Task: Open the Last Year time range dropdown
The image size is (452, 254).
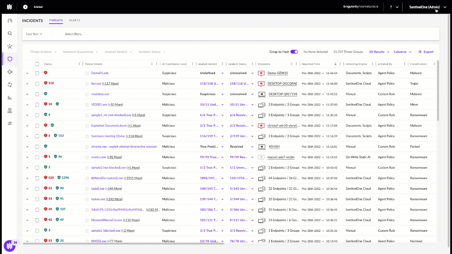Action: coord(34,34)
